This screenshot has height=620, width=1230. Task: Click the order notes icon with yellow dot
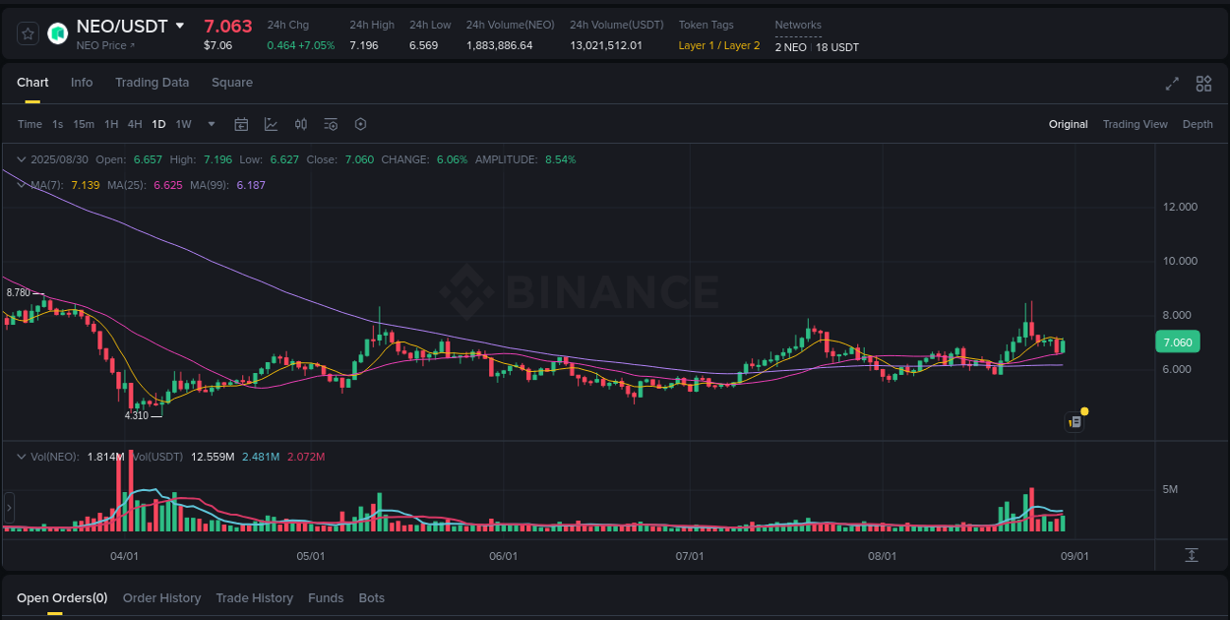(x=1075, y=420)
